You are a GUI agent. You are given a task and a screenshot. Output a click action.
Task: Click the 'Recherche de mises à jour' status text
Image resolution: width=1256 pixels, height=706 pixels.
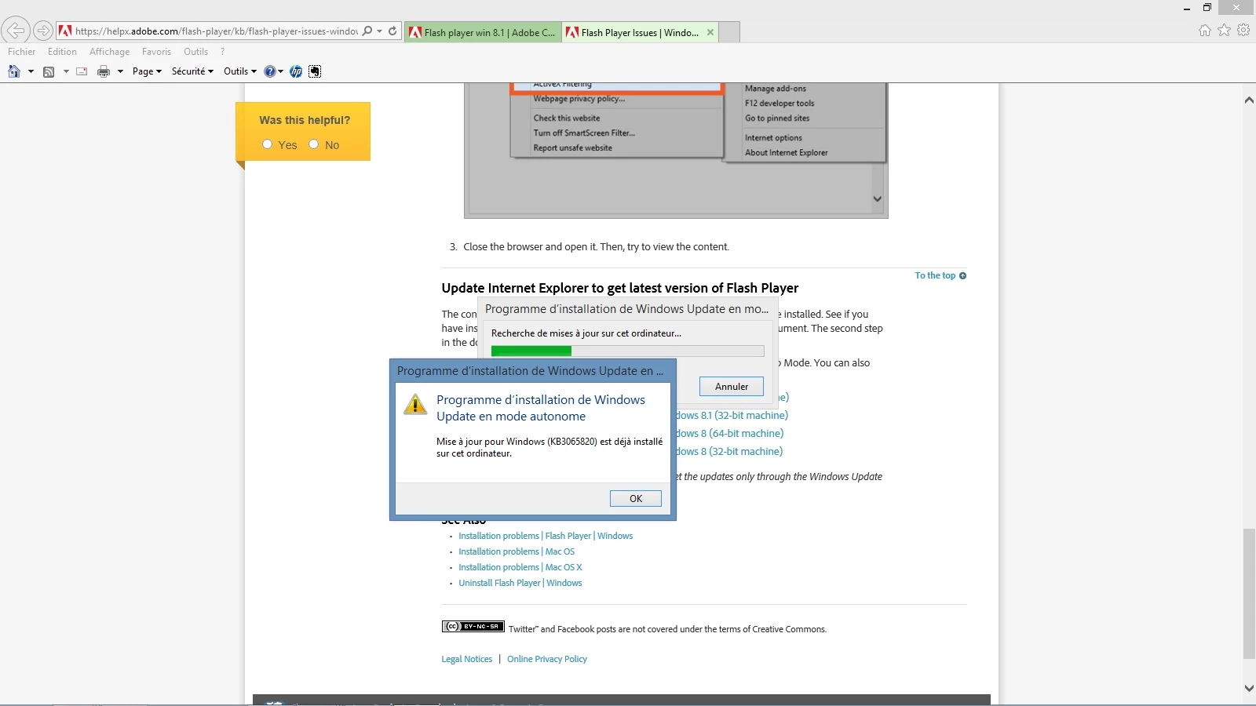(586, 333)
